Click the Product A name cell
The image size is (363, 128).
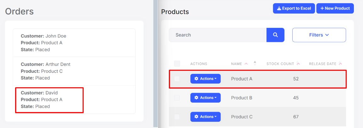[242, 79]
